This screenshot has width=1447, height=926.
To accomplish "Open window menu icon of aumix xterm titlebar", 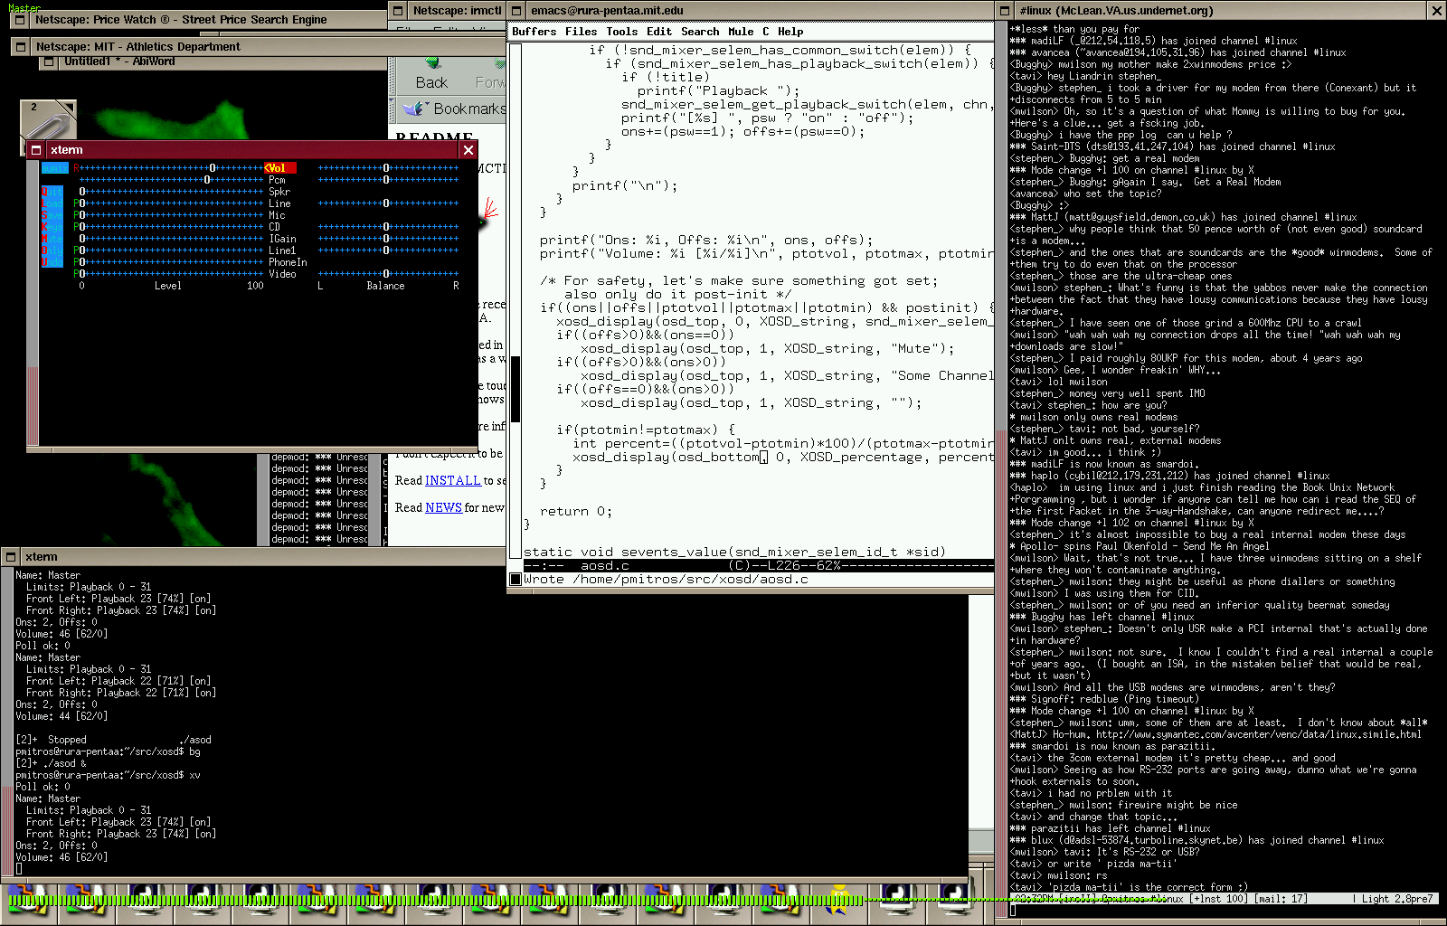I will pos(36,150).
